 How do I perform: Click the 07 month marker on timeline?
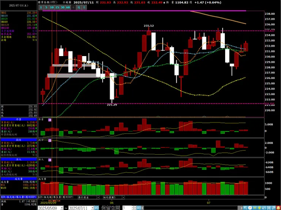point(208,203)
